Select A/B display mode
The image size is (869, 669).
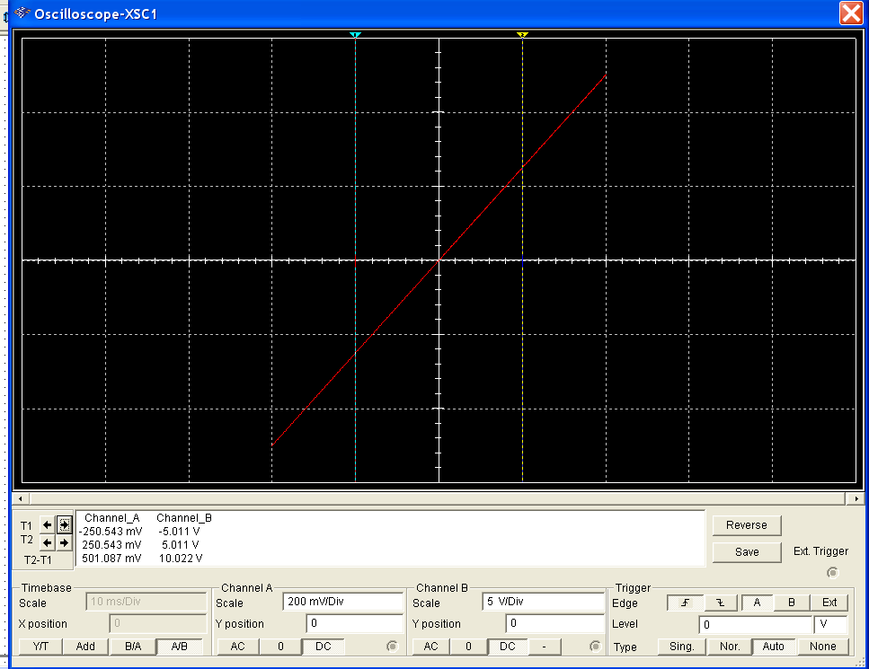[x=179, y=647]
